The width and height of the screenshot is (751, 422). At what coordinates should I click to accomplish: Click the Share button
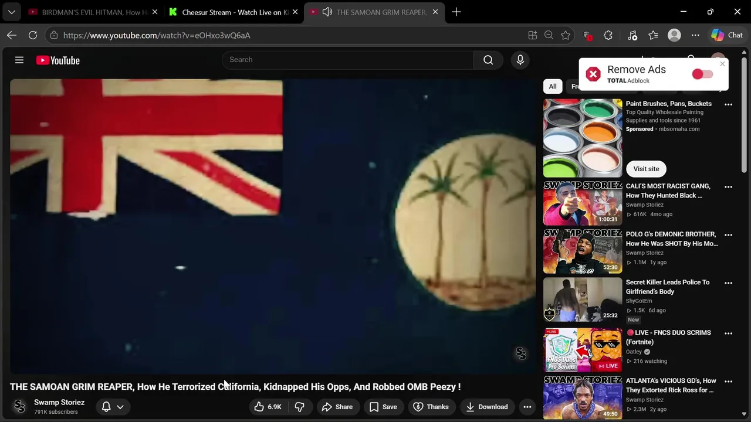tap(337, 407)
